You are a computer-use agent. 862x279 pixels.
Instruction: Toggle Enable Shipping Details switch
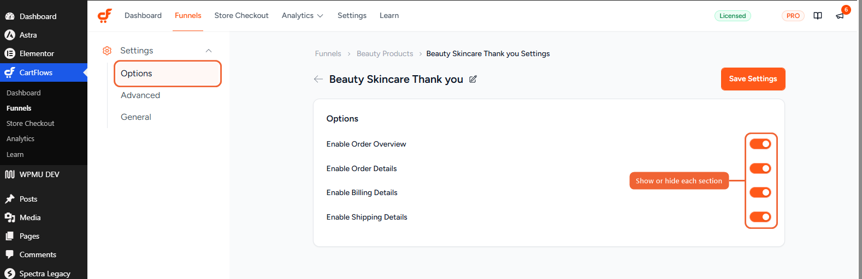point(760,217)
